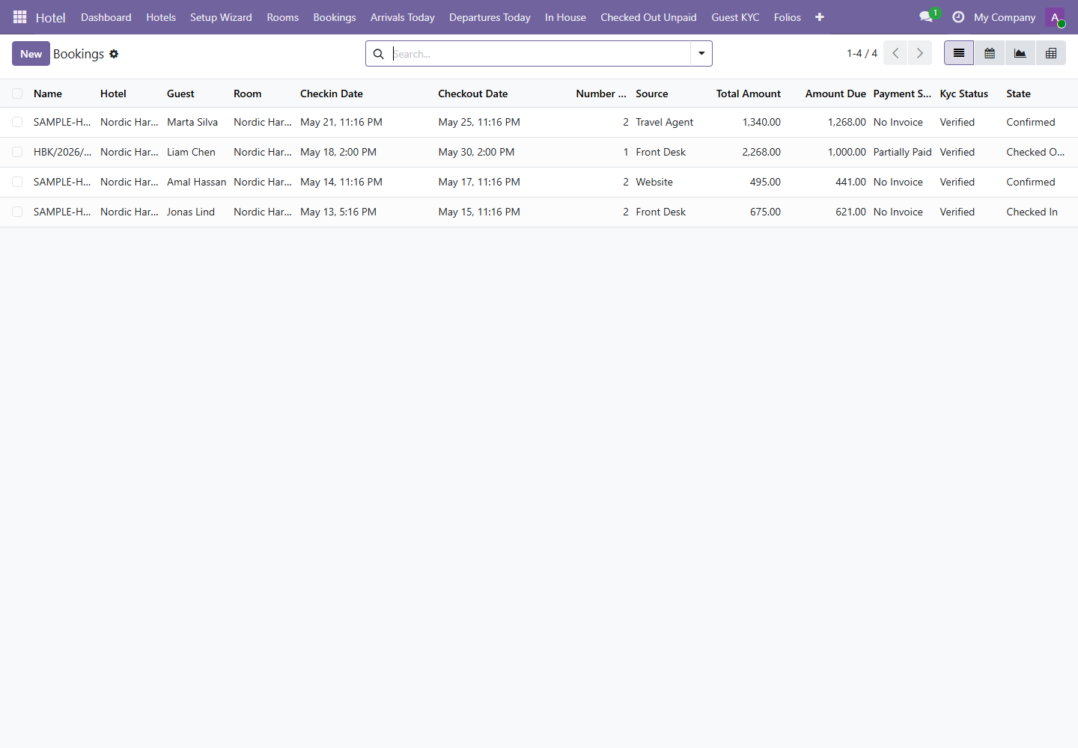Create a New booking

coord(31,54)
